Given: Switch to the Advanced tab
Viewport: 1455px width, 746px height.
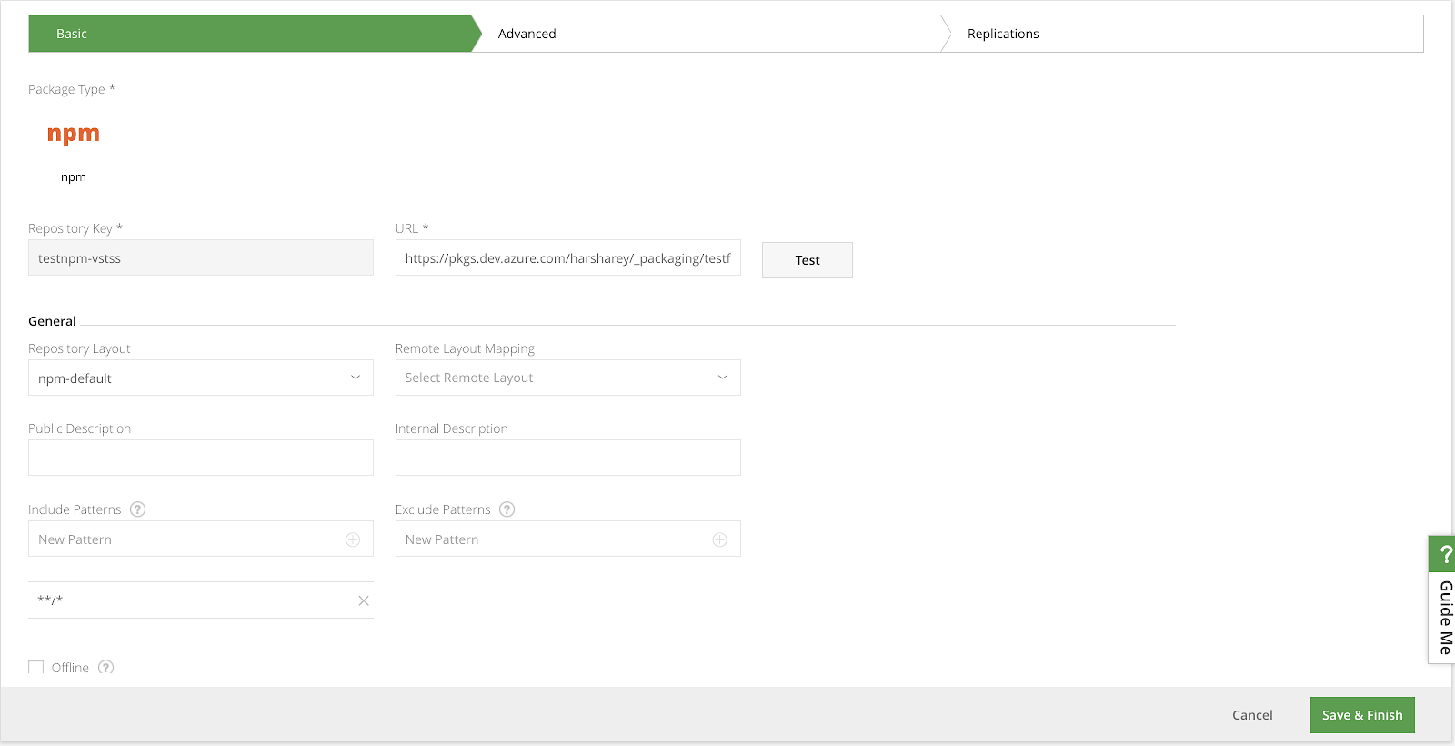Looking at the screenshot, I should pos(527,34).
